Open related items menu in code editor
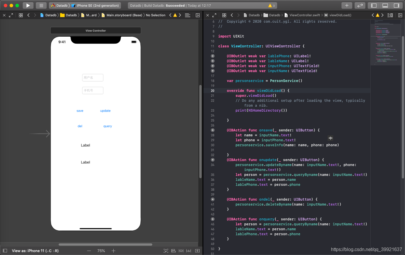The height and width of the screenshot is (255, 405). tap(224, 15)
